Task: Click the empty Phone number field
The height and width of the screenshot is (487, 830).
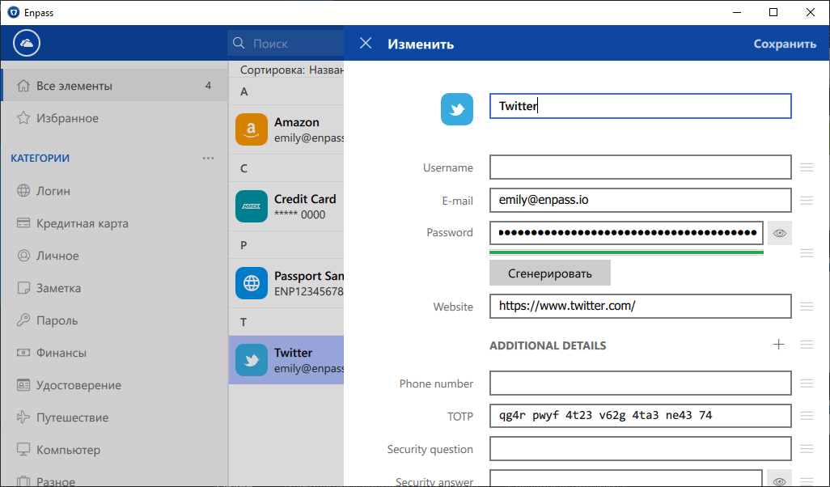Action: point(641,383)
